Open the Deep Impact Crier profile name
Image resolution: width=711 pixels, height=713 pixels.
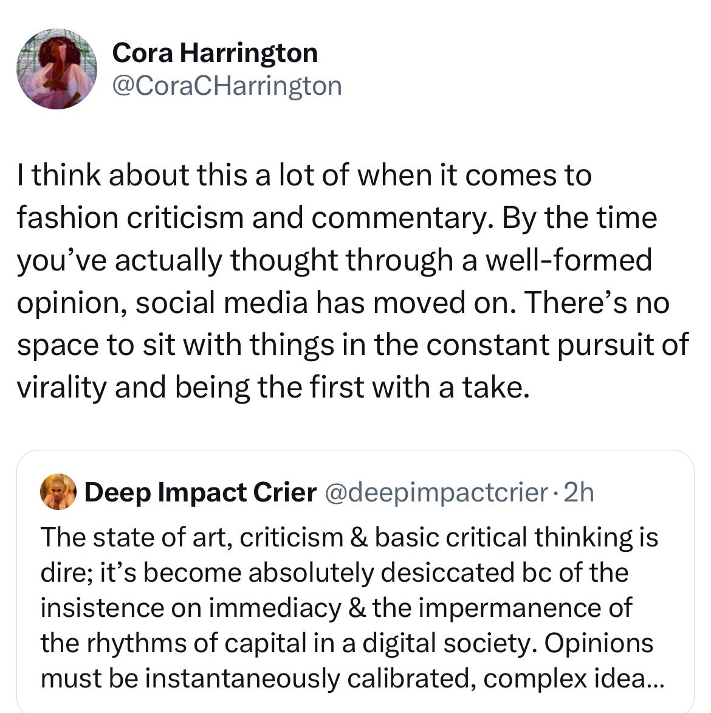click(201, 492)
